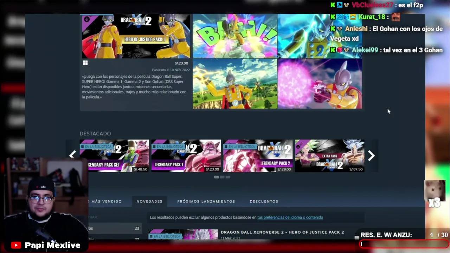Click 'Publicado el 10 NOV 2022' date text

pyautogui.click(x=171, y=70)
